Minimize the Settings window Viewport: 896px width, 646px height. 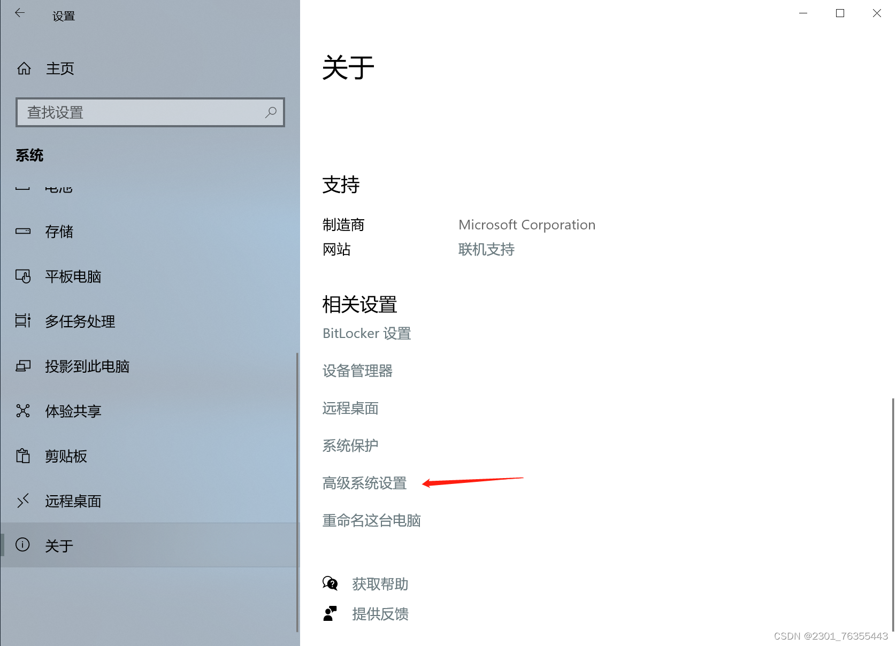point(803,13)
